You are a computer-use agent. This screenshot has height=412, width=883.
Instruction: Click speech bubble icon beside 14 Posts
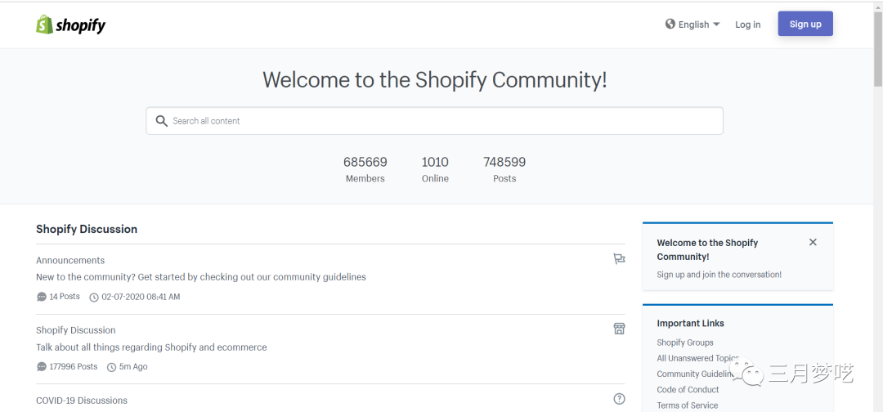click(42, 297)
